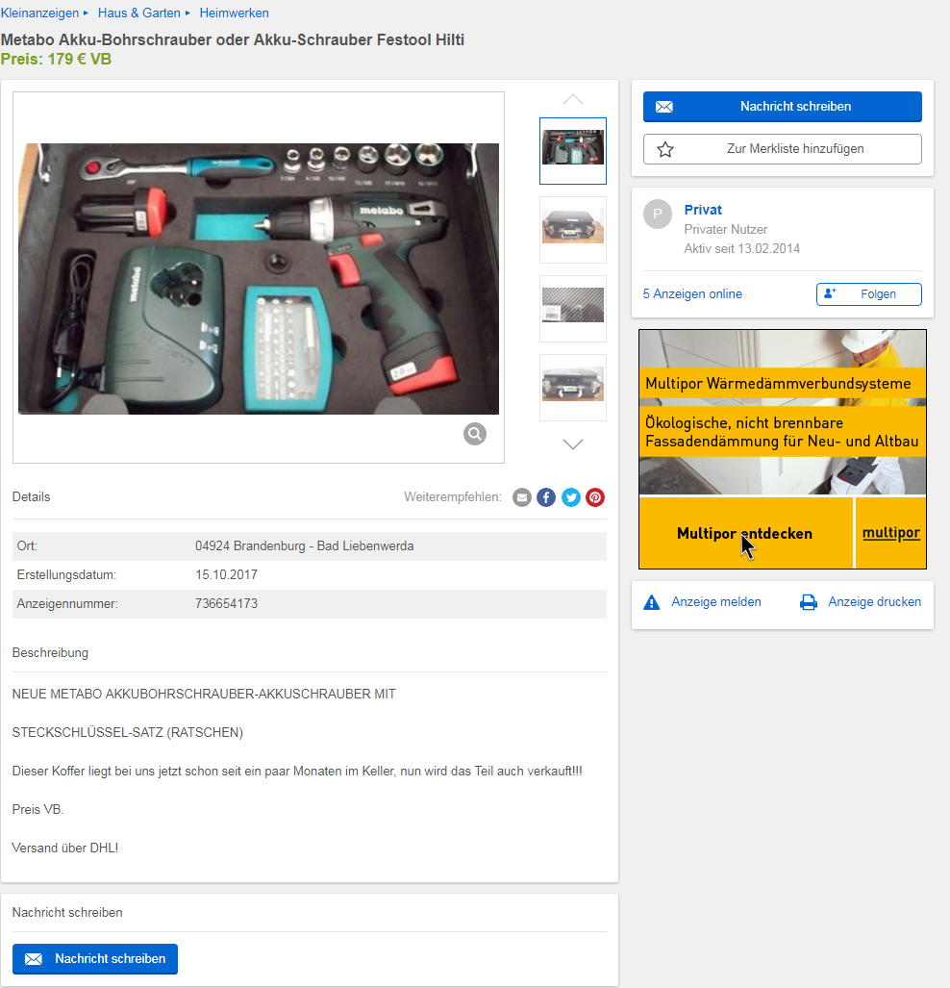Add listing via Zur Merkliste hinzufügen

783,149
